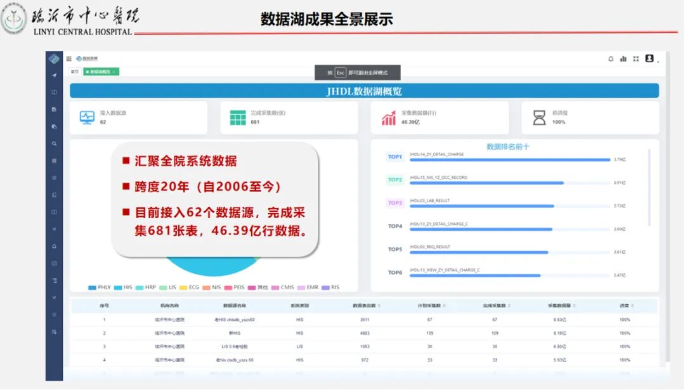Click the search magnifier icon in sidebar
Screen dimensions: 685x390
54,144
